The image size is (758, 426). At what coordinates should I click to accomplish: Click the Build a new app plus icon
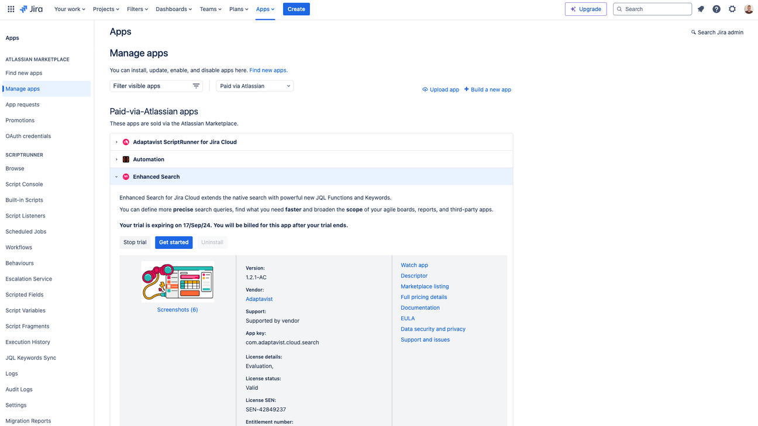(466, 89)
